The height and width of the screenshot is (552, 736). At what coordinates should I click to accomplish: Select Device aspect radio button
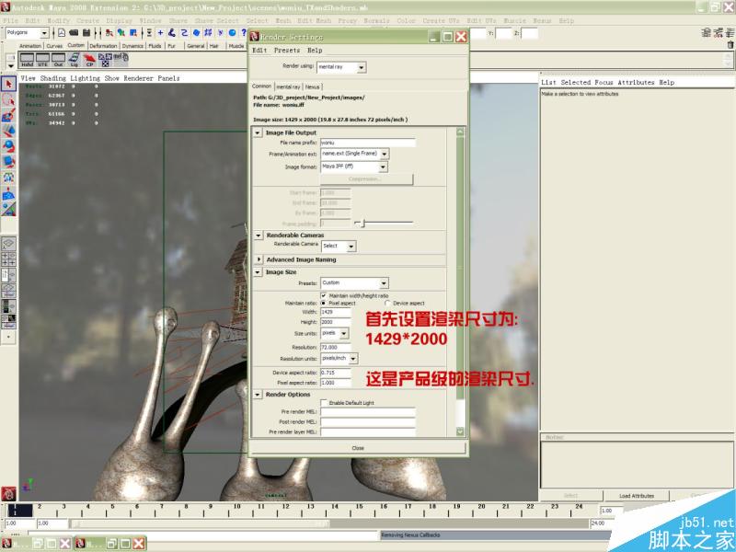coord(387,304)
